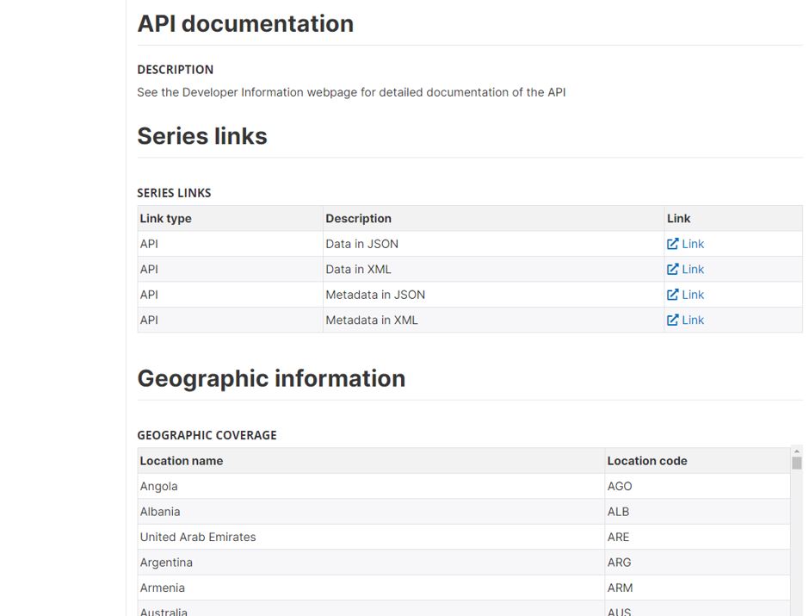Image resolution: width=809 pixels, height=616 pixels.
Task: Select the 'Location name' column header
Action: point(182,461)
